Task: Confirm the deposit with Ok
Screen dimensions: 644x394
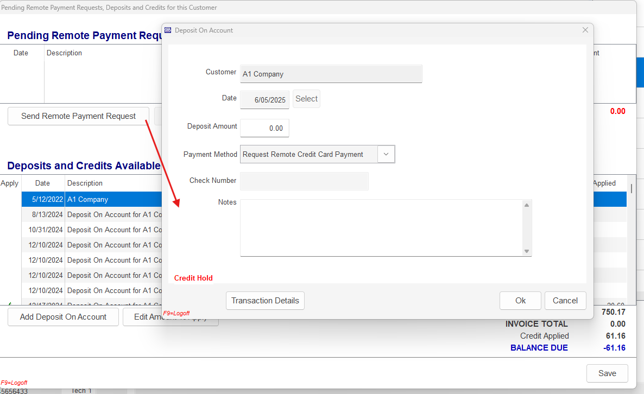Action: 520,301
